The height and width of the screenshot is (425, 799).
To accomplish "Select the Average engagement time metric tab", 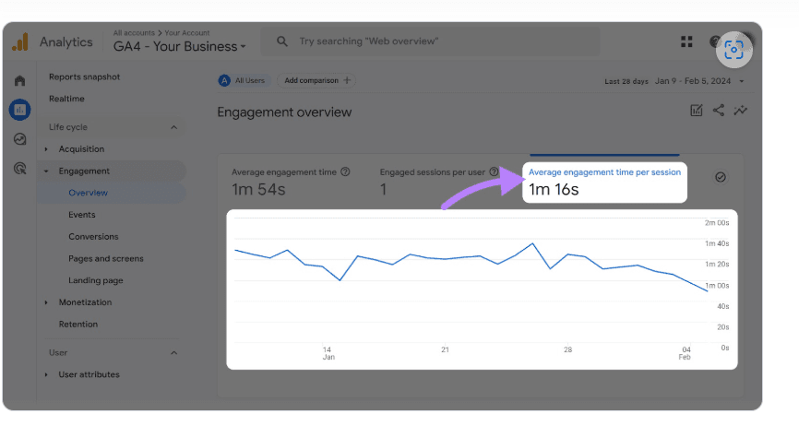I will click(x=291, y=182).
